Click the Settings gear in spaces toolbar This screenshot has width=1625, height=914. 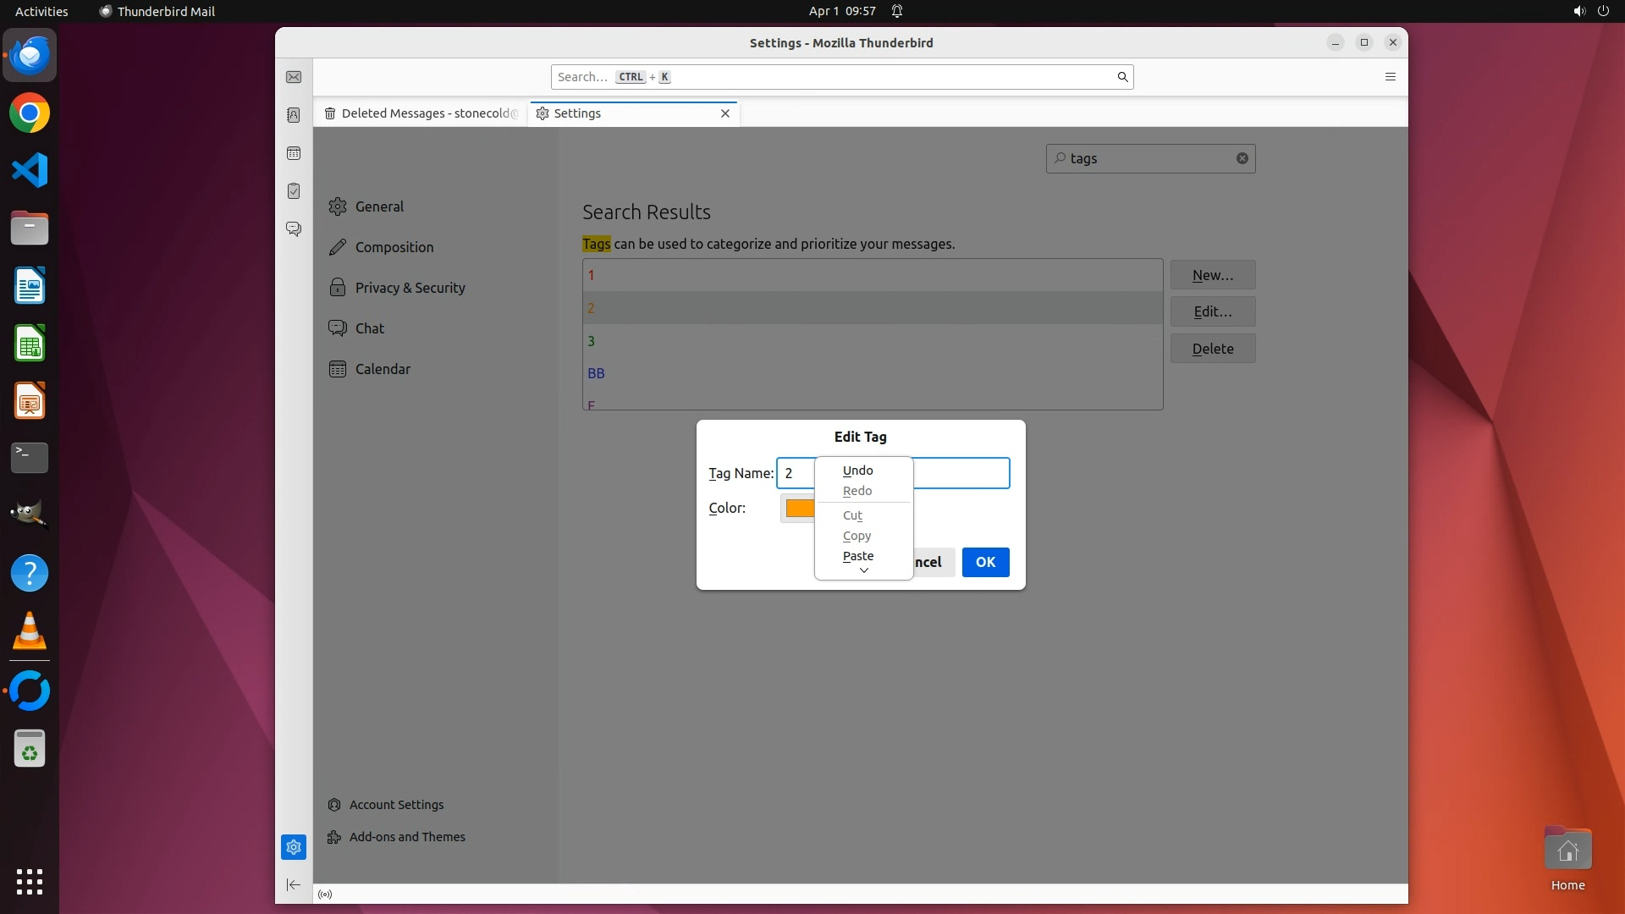point(294,846)
